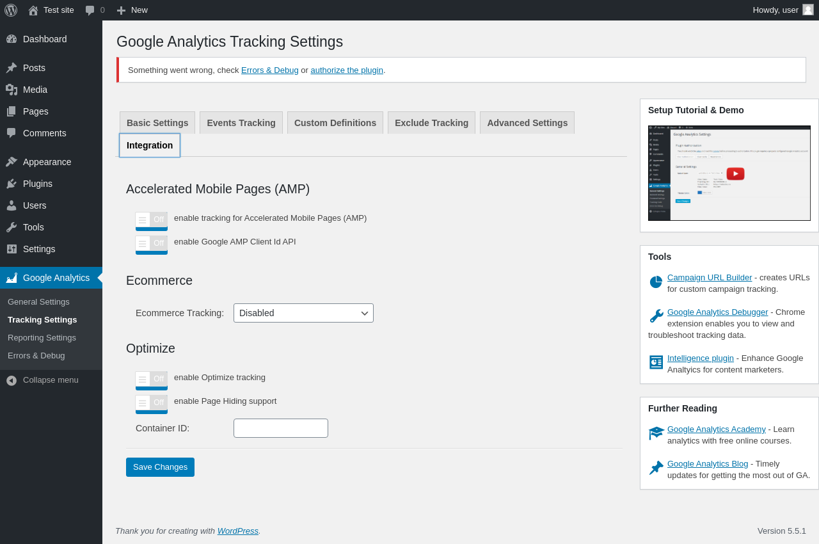Click the Save Changes button

[x=160, y=467]
